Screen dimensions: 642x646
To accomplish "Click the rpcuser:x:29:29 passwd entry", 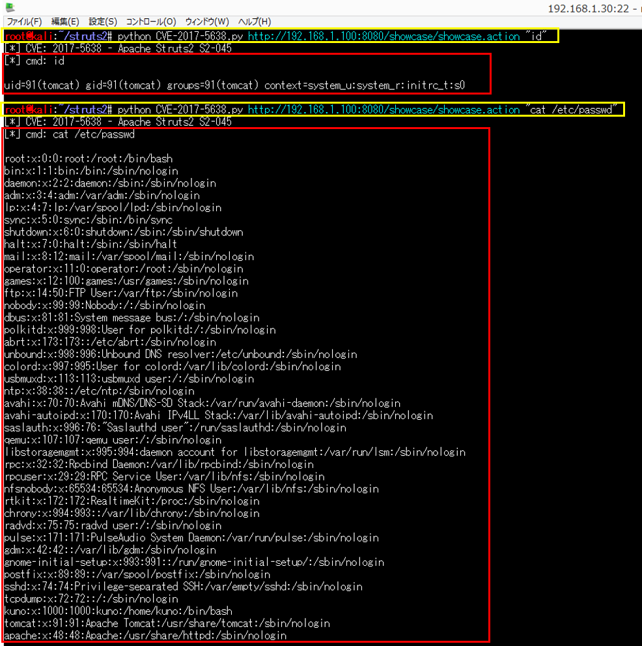I will tap(164, 477).
